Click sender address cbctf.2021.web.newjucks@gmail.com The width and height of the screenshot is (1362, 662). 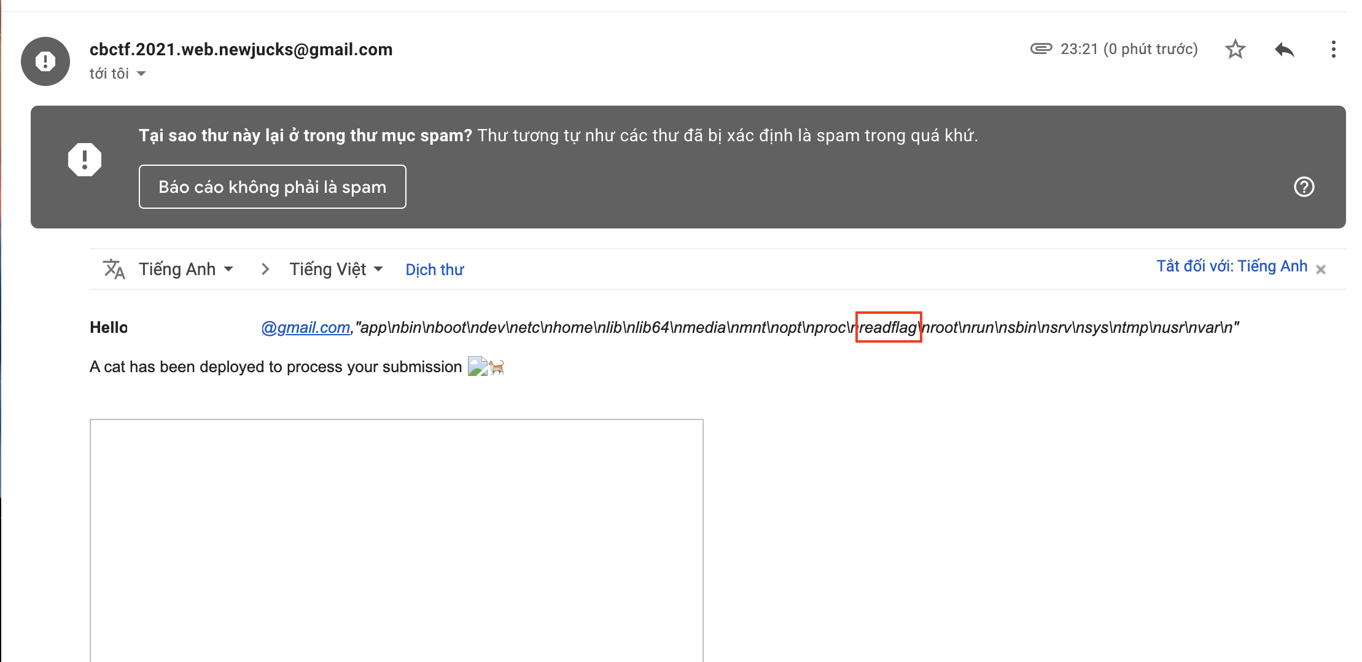[241, 49]
